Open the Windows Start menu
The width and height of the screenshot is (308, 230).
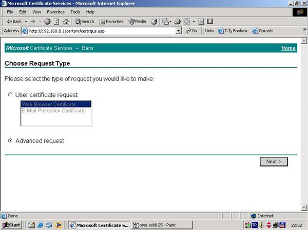(11, 225)
